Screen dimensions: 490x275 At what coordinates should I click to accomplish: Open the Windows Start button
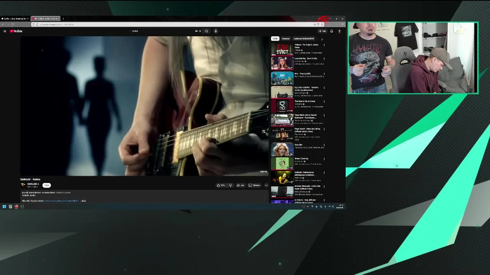(4, 207)
